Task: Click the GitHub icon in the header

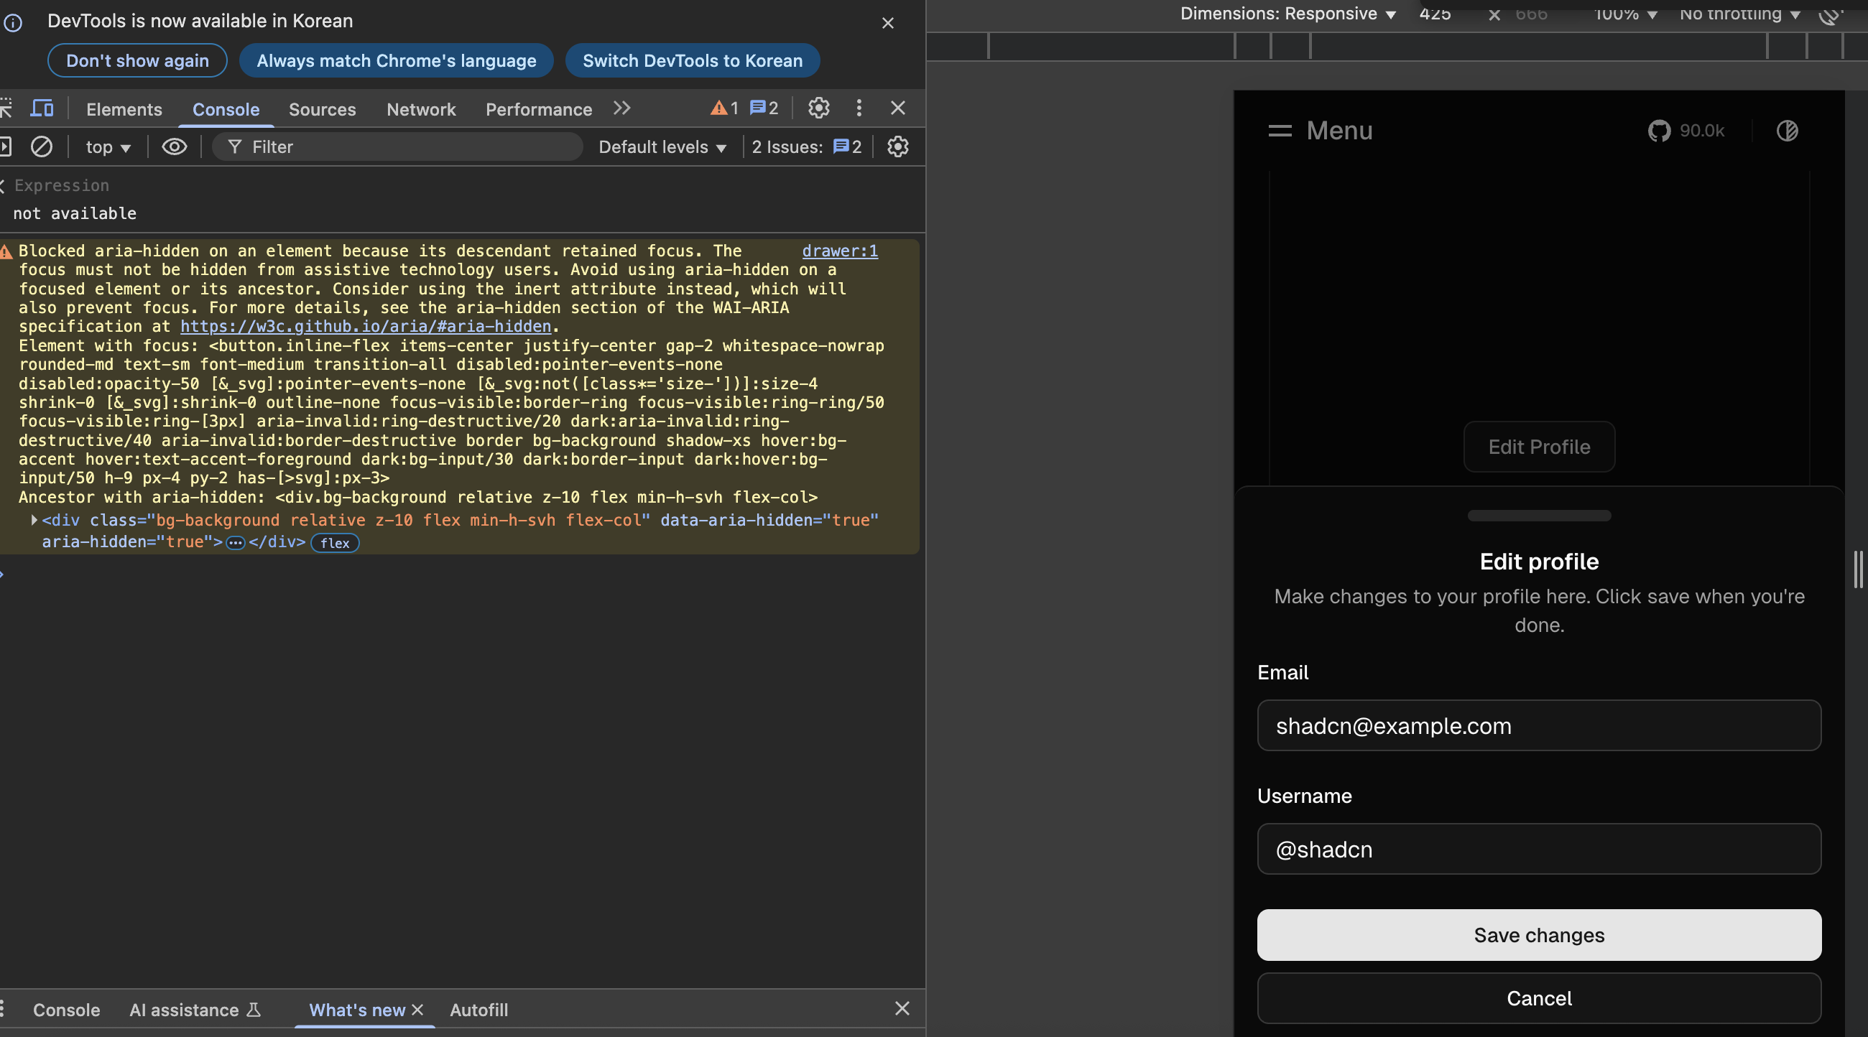Action: [1658, 131]
